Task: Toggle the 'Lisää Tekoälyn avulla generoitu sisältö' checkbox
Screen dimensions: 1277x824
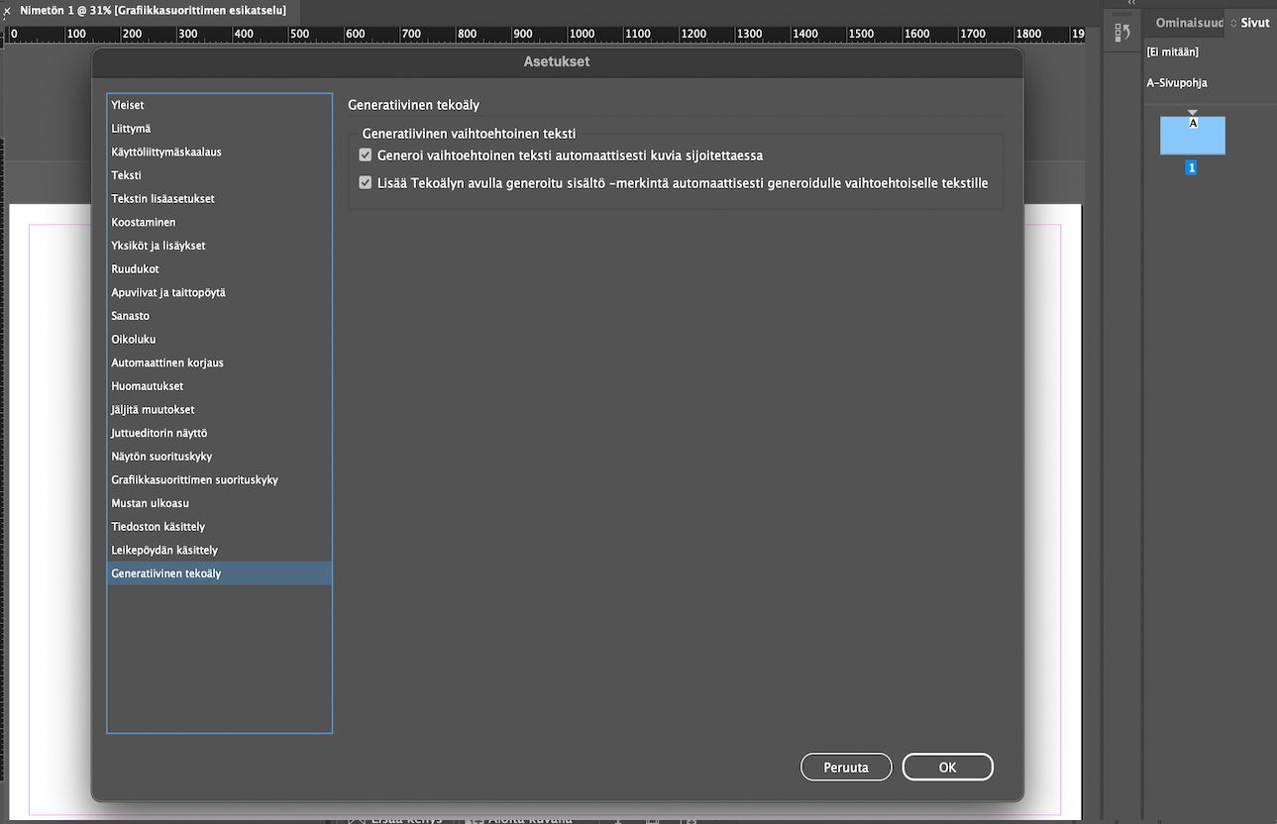Action: [366, 183]
